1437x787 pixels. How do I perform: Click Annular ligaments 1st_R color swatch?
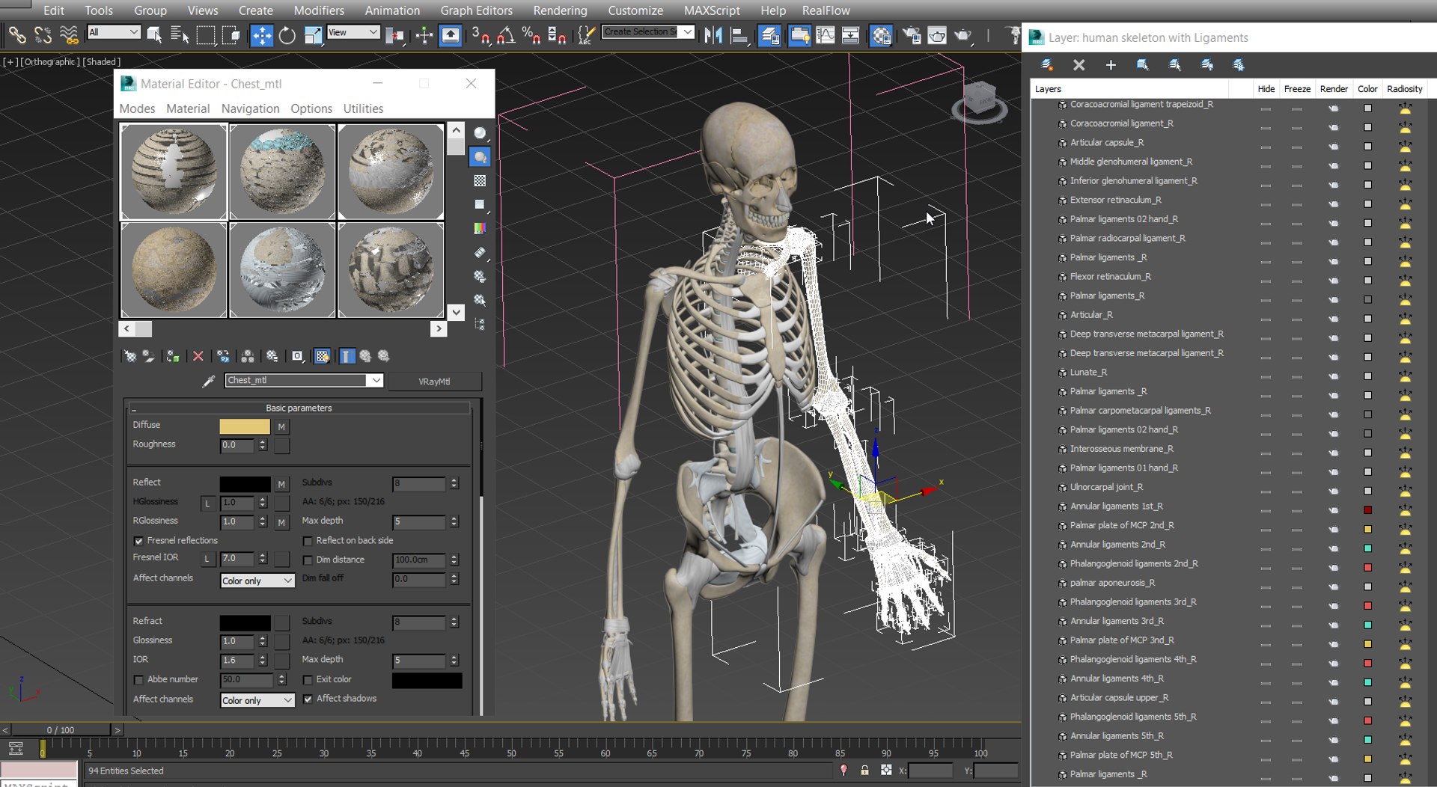(1367, 510)
